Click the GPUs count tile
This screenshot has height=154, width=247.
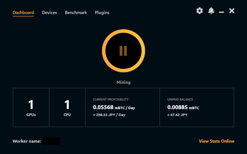(x=31, y=107)
